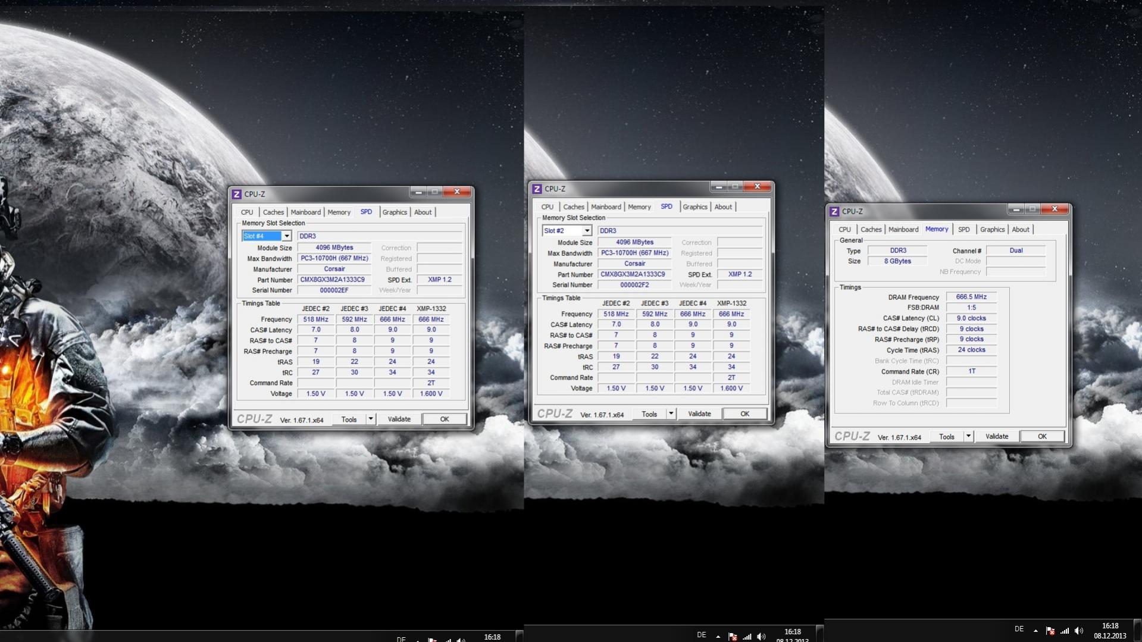The width and height of the screenshot is (1142, 642).
Task: Go to the Memory tab in the Slot #4 window
Action: pos(339,212)
